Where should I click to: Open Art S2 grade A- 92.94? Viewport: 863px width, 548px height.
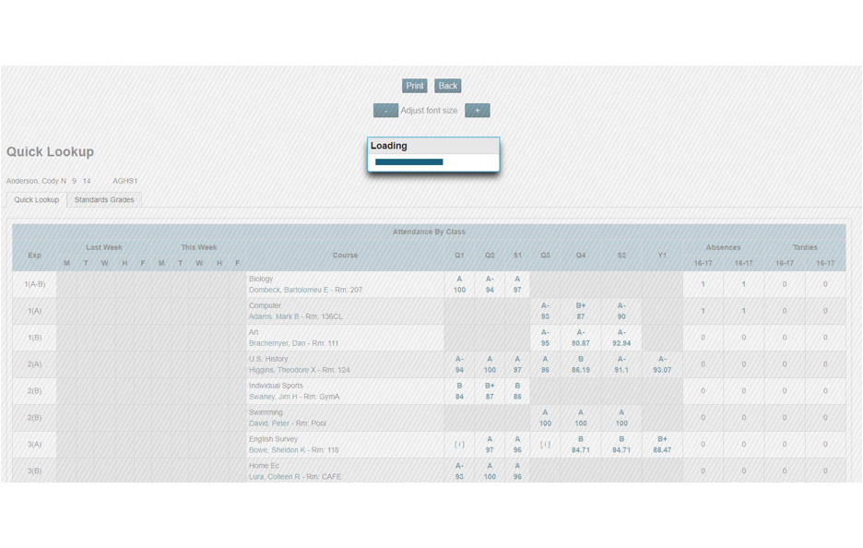(x=621, y=338)
